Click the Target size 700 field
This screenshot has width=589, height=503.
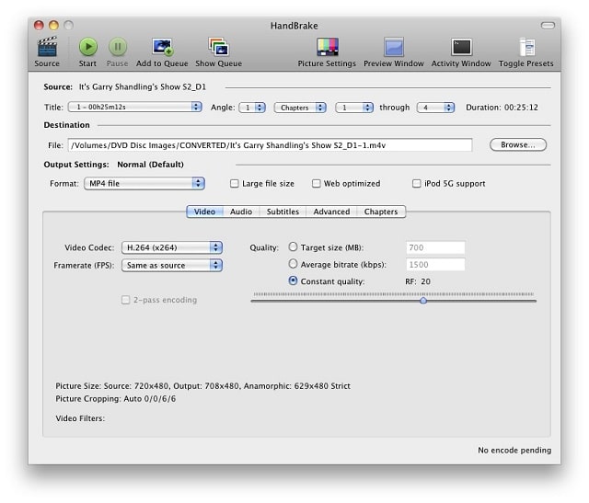click(x=435, y=247)
